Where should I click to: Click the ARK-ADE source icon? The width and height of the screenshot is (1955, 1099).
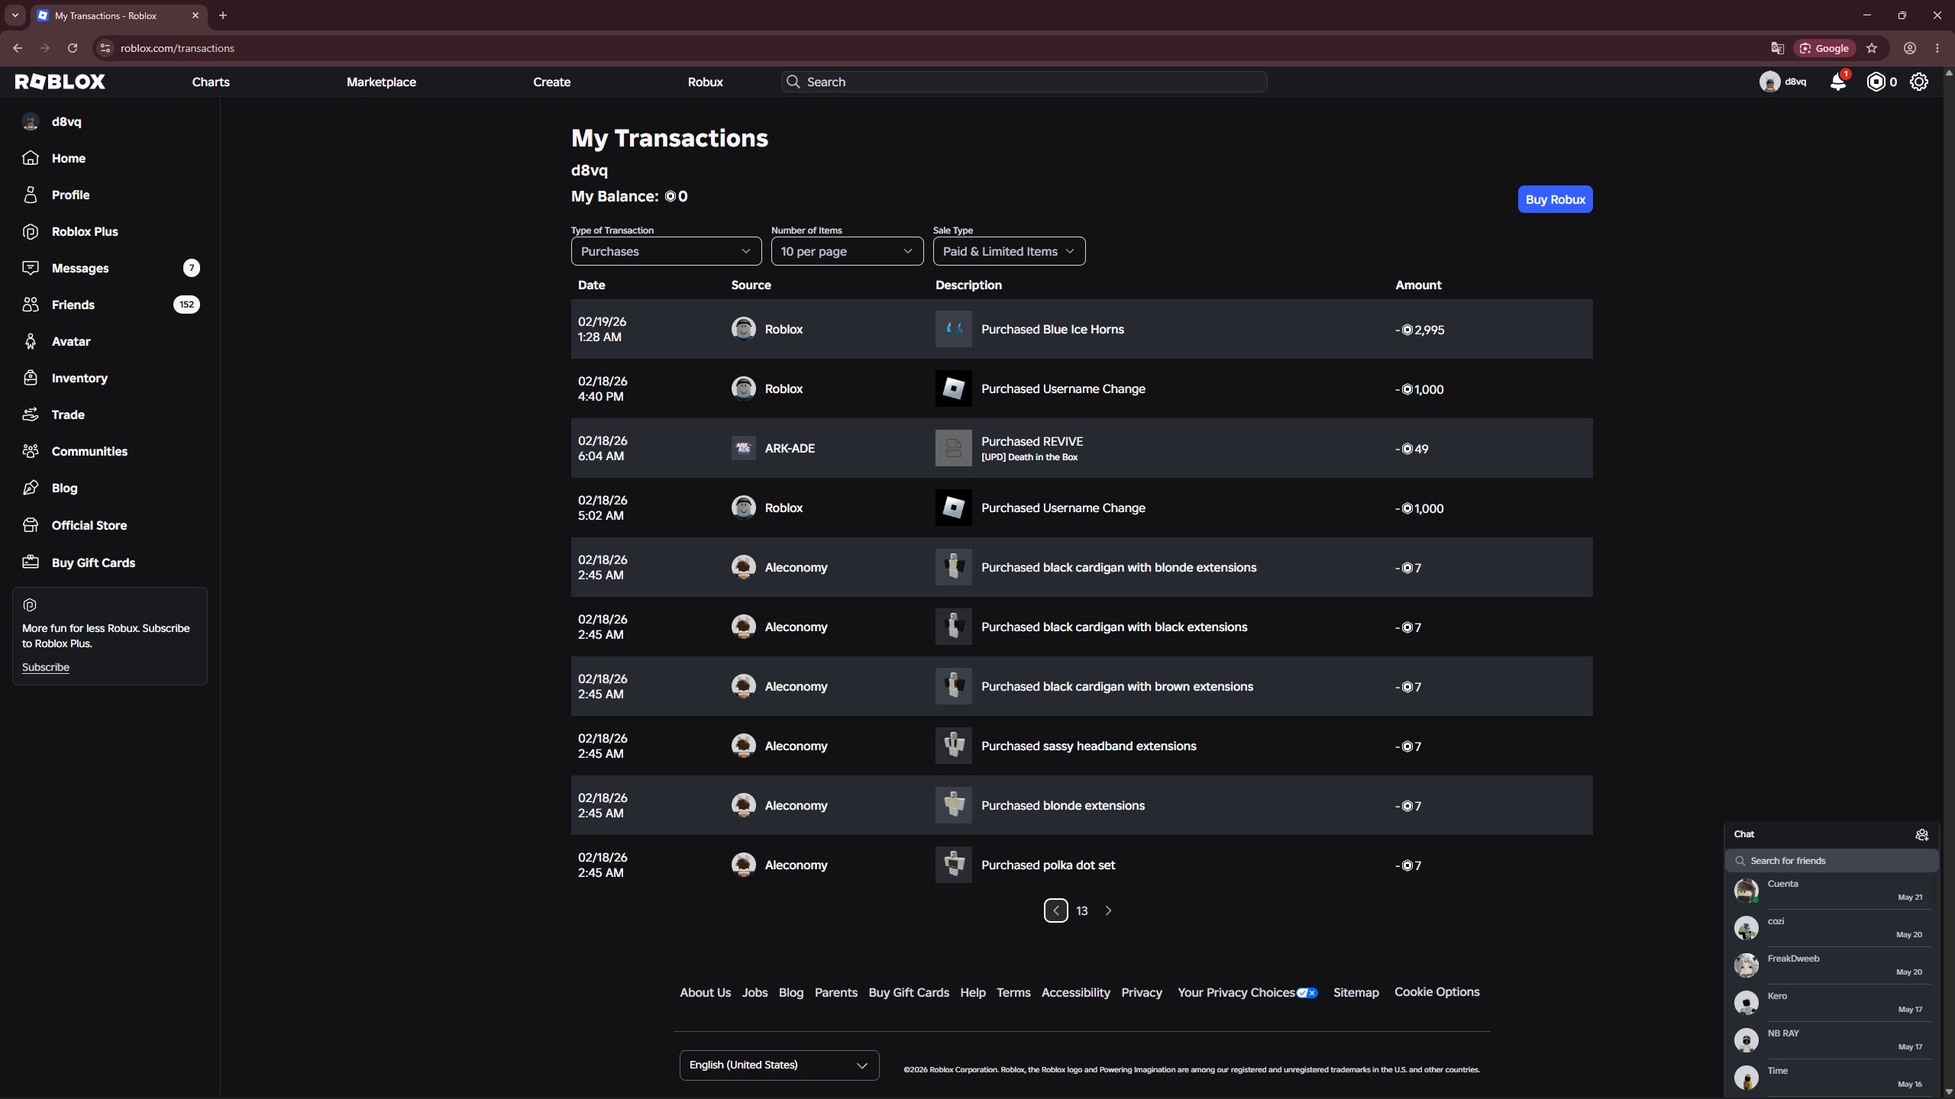(744, 448)
